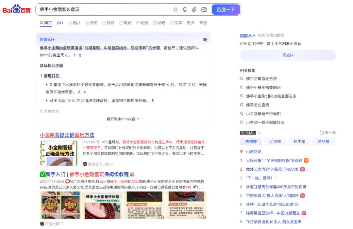
Task: Switch to the 资讯 tab
Action: [92, 23]
